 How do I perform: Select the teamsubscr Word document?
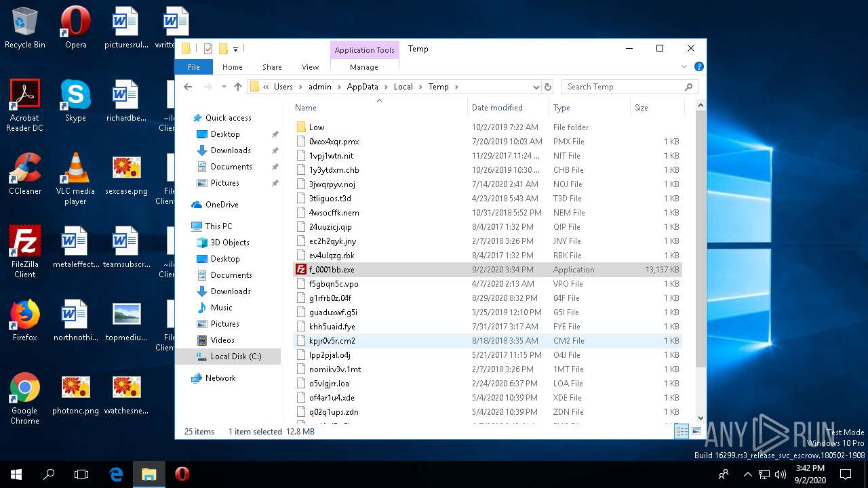pos(126,247)
